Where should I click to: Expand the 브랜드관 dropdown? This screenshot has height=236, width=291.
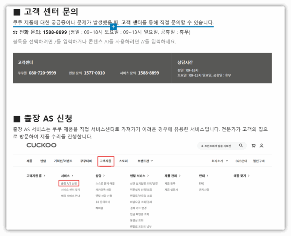pyautogui.click(x=145, y=161)
